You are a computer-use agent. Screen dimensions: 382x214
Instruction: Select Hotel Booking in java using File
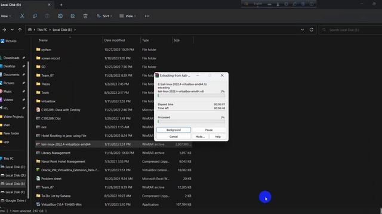click(64, 136)
